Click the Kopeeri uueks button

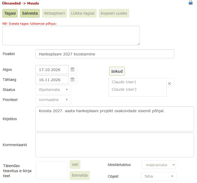[114, 13]
